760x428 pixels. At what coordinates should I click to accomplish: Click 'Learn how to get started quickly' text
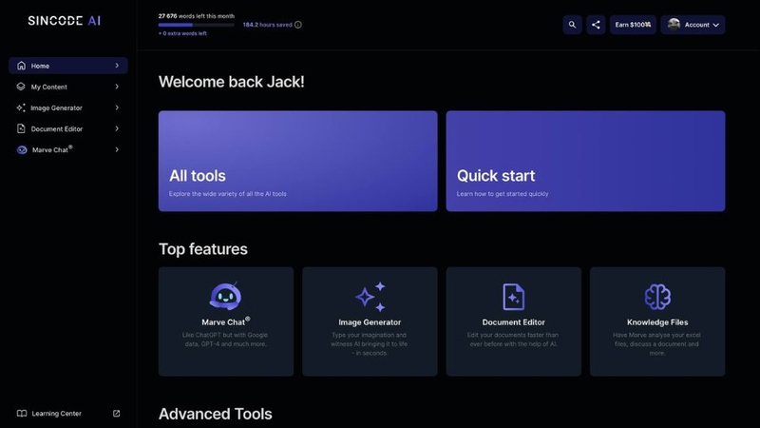coord(503,194)
